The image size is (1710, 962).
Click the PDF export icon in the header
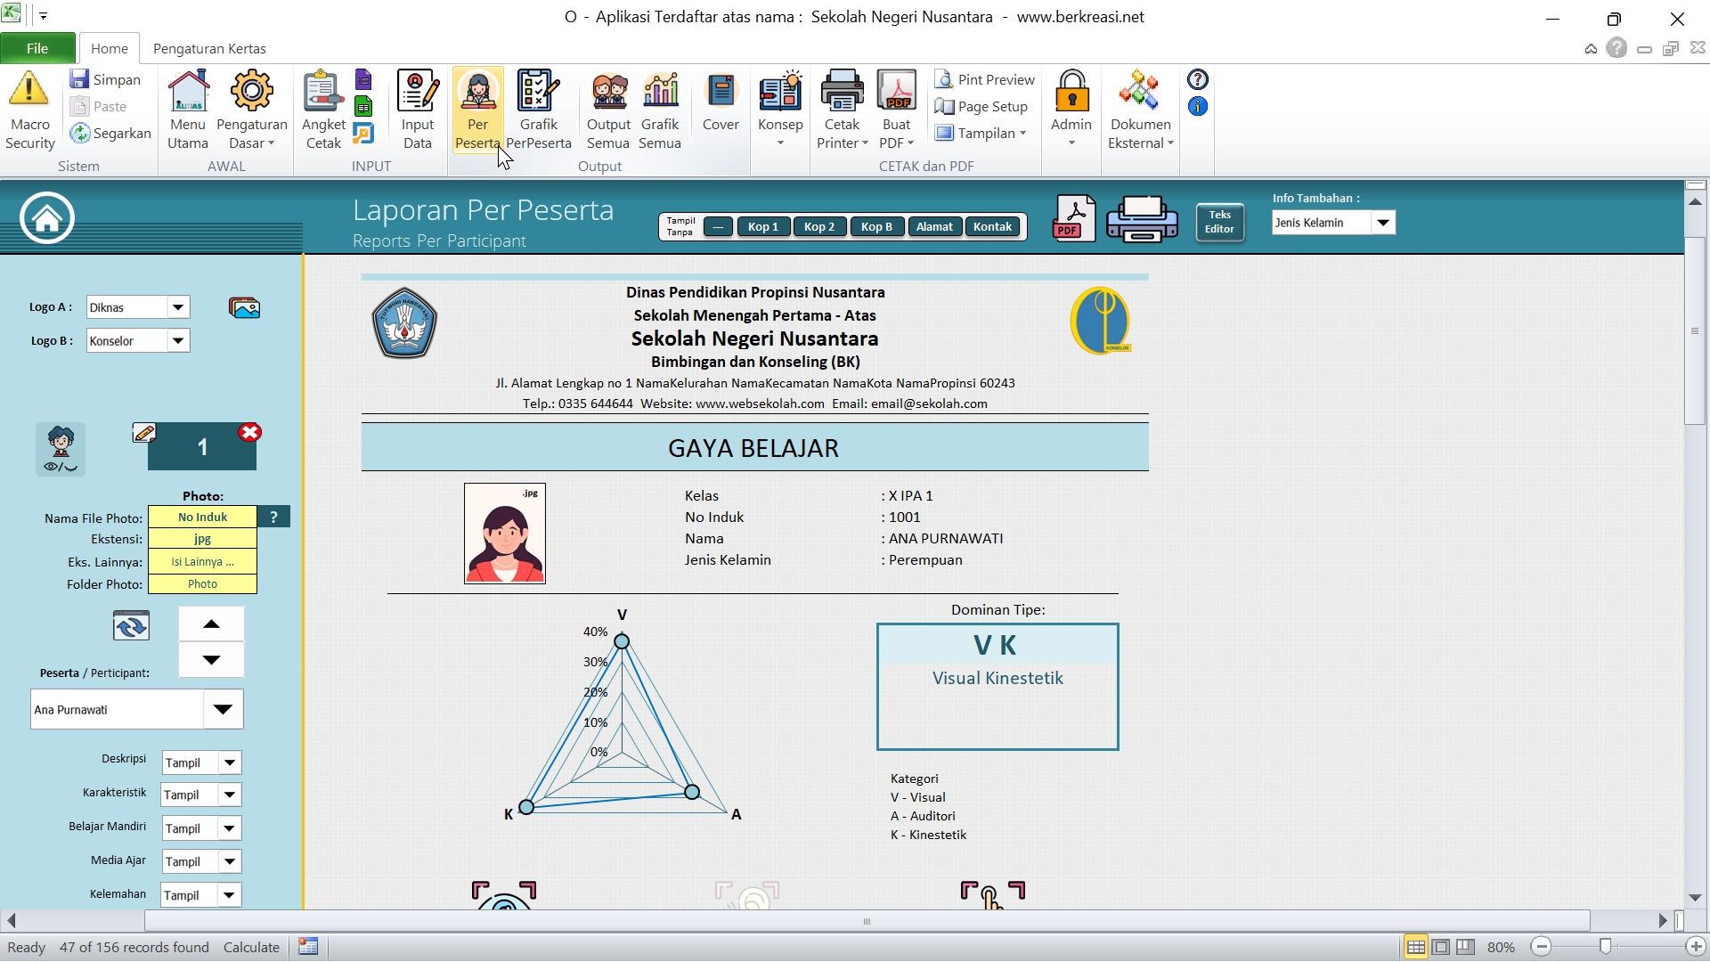tap(1073, 219)
